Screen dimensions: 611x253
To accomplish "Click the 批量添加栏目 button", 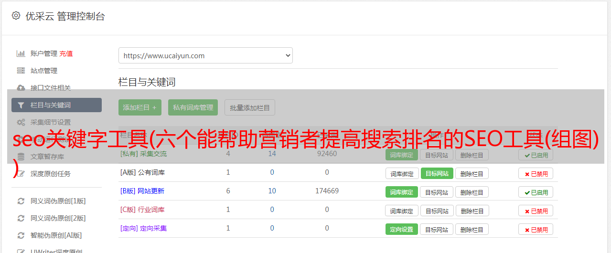I will click(250, 107).
